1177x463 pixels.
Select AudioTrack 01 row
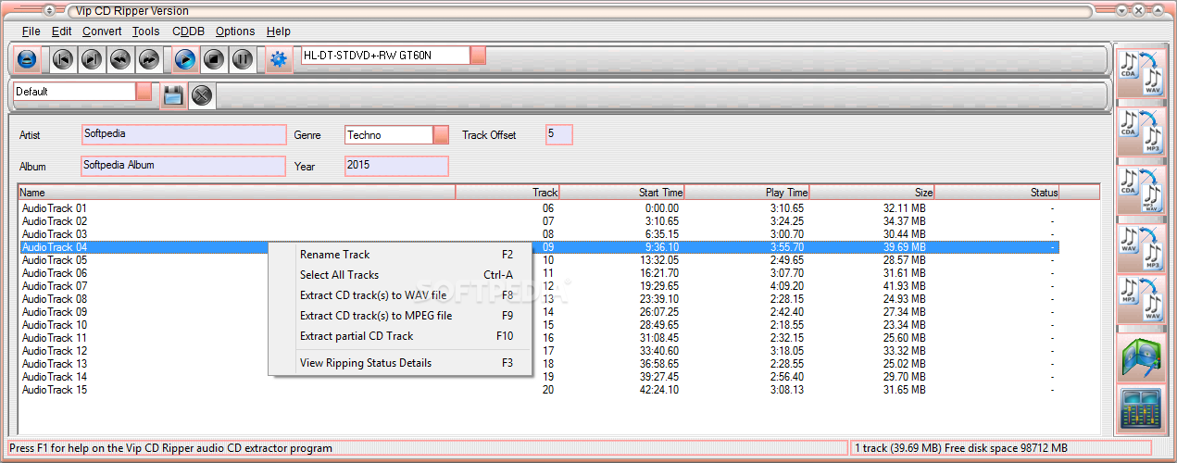pyautogui.click(x=539, y=208)
